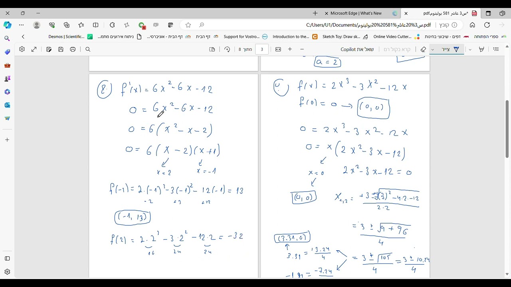This screenshot has height=287, width=511.
Task: Open Sketch Toy bookmark
Action: [345, 37]
